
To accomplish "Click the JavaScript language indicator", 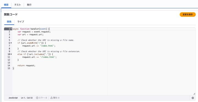I will coord(13,98).
